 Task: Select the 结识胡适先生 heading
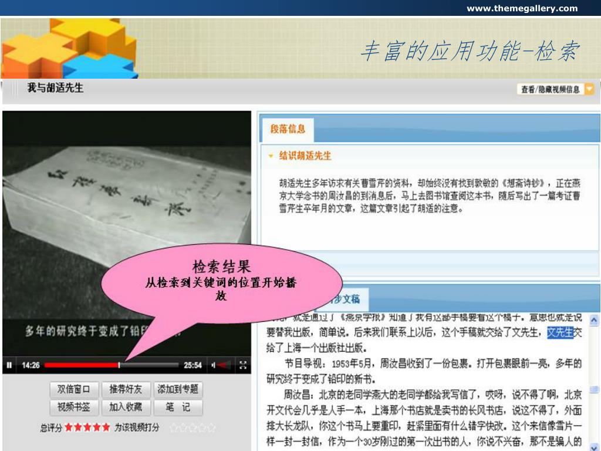(x=305, y=156)
